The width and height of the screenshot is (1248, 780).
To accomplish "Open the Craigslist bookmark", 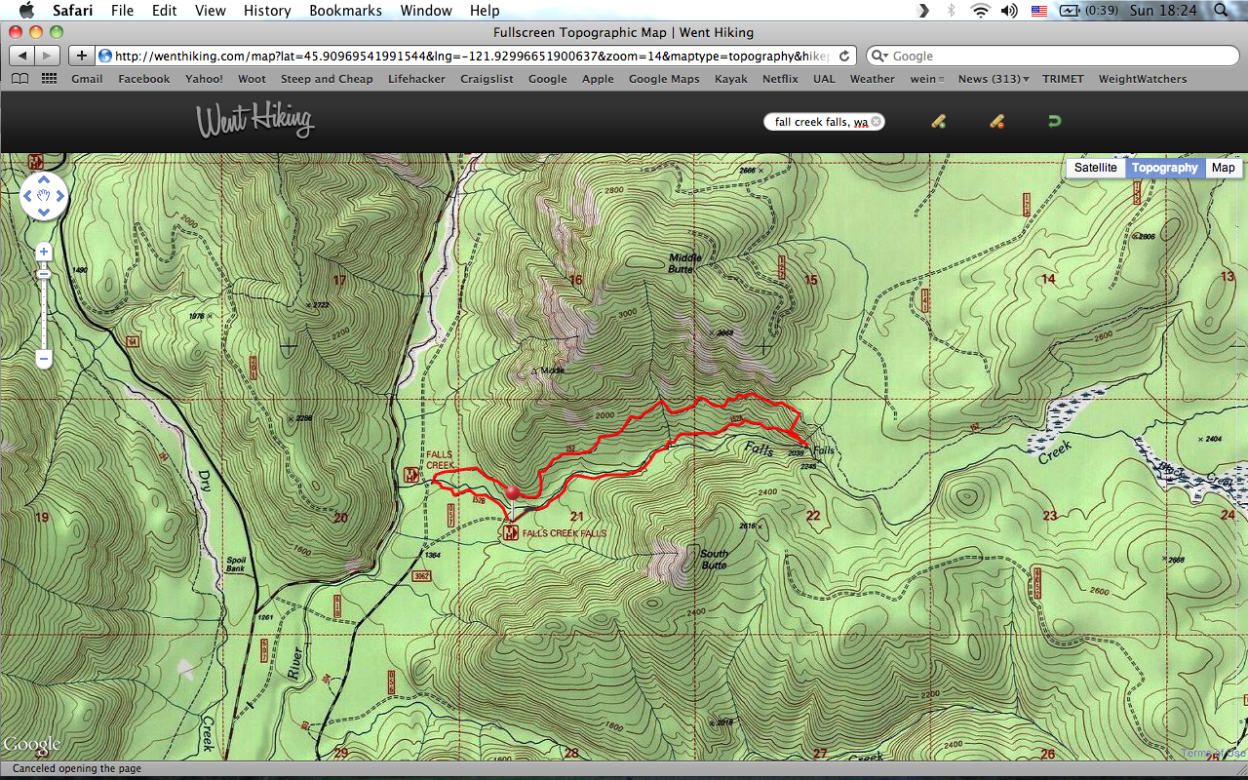I will pos(487,79).
